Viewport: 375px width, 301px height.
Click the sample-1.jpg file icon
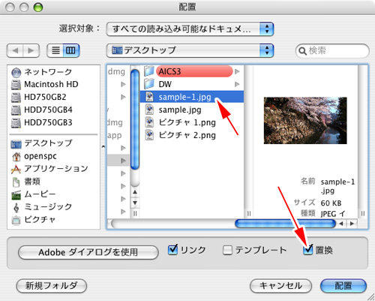pyautogui.click(x=149, y=97)
